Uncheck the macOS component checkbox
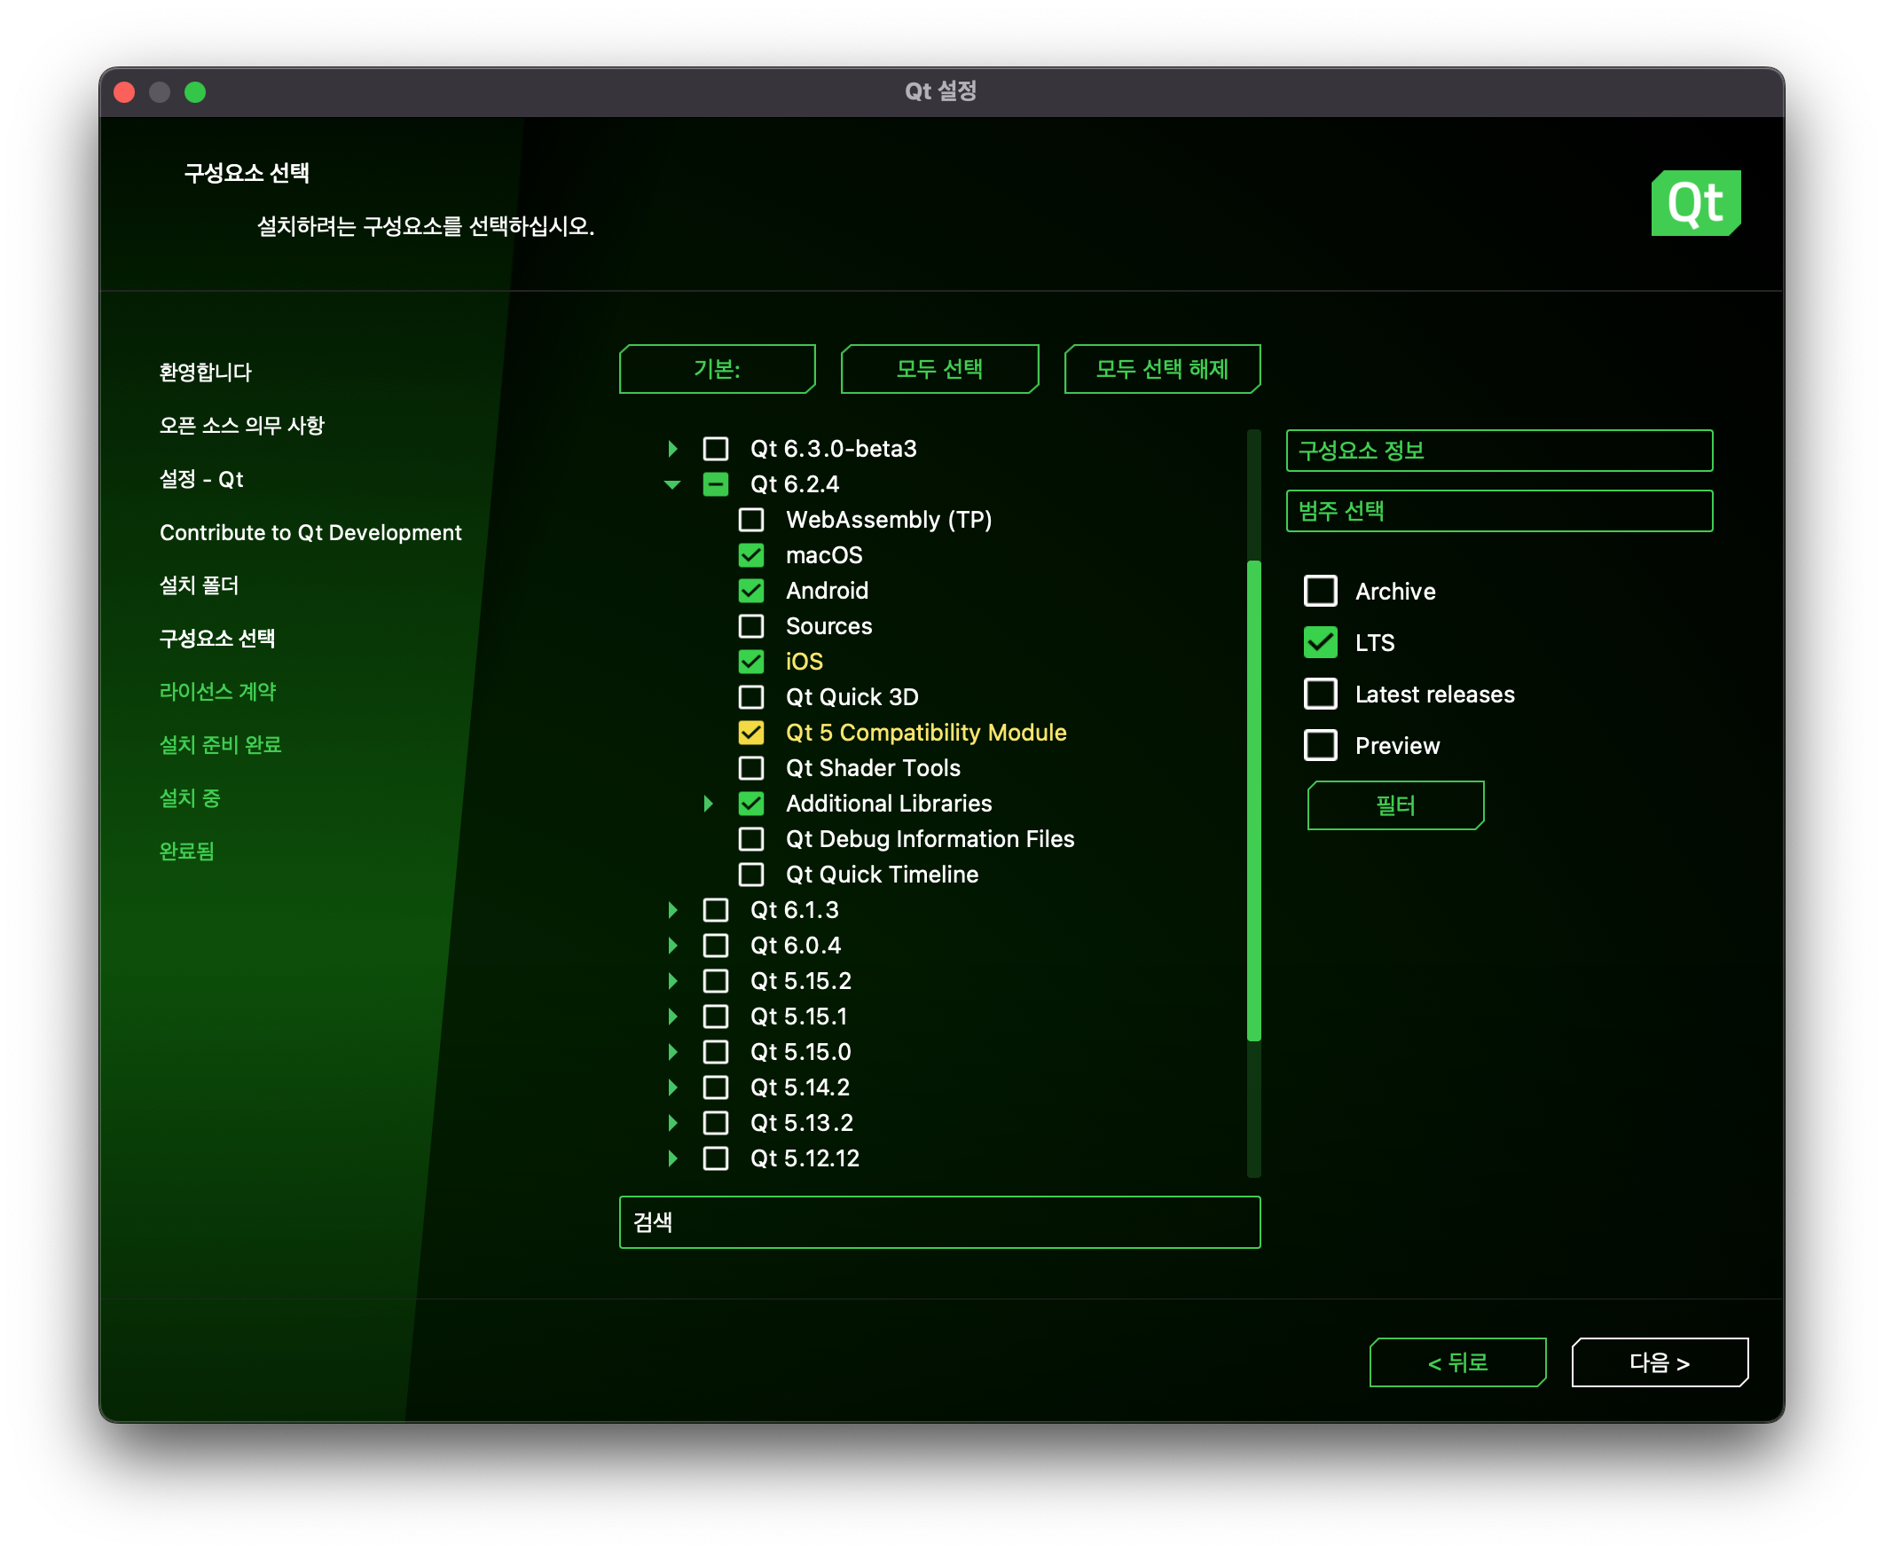The image size is (1884, 1554). 751,555
